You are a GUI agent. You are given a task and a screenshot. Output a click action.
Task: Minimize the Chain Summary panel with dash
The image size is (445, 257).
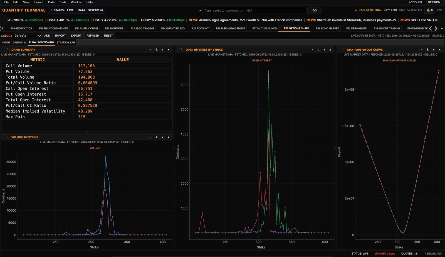click(151, 49)
